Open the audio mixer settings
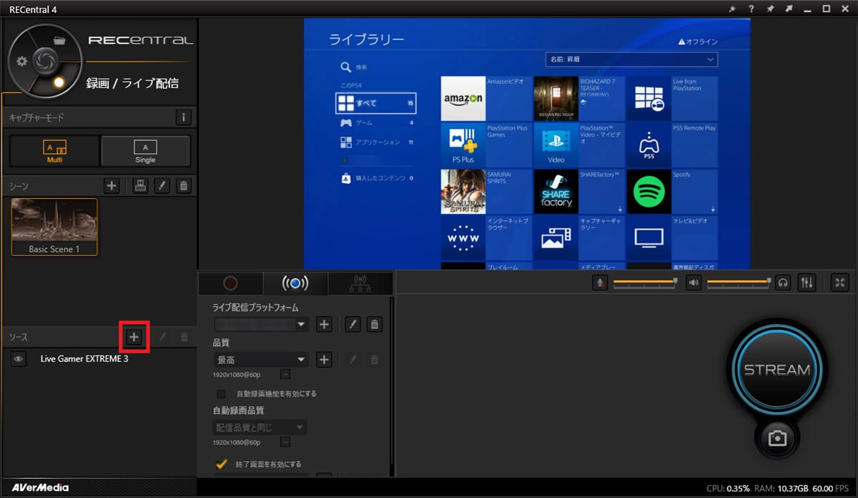 point(807,283)
